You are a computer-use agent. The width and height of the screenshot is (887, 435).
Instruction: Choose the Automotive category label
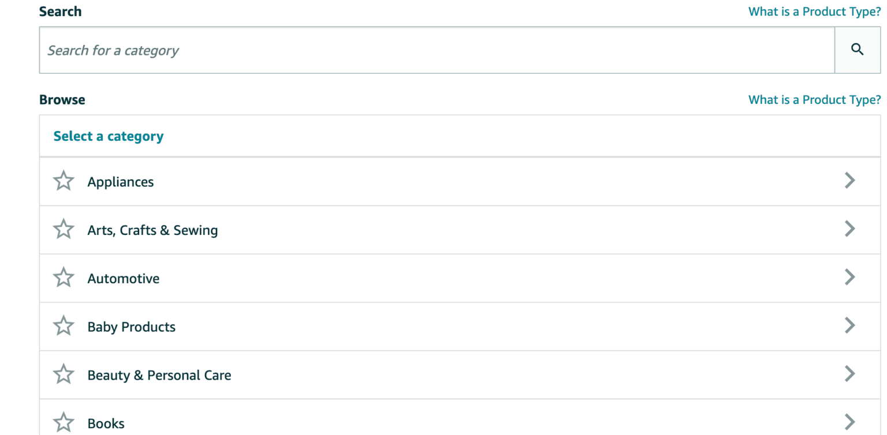[x=124, y=279]
